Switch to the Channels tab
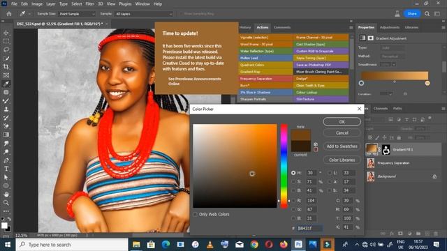Image resolution: width=447 pixels, height=251 pixels. tap(381, 109)
